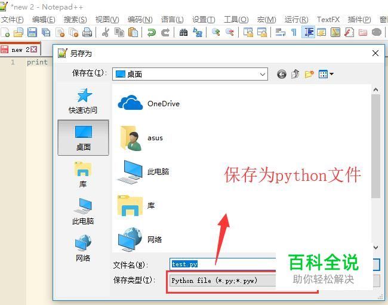Click the Close All toolbar icon

(x=73, y=32)
